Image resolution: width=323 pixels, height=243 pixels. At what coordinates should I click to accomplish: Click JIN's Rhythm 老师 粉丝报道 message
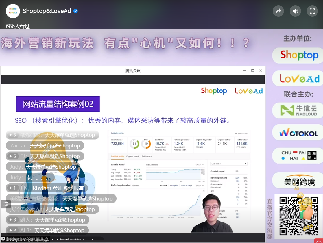[x=47, y=188]
